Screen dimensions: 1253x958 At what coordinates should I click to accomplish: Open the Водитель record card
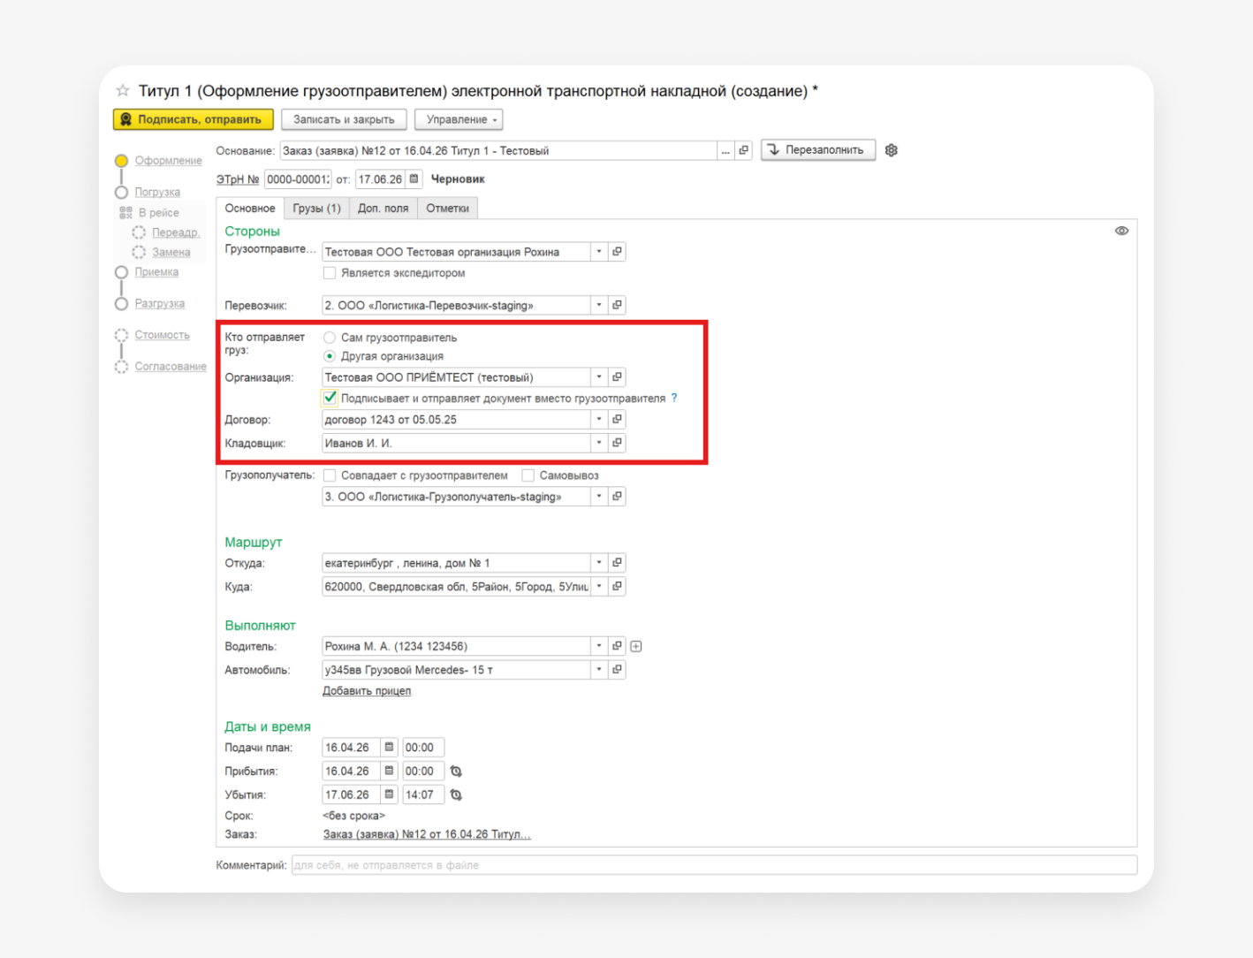tap(618, 646)
